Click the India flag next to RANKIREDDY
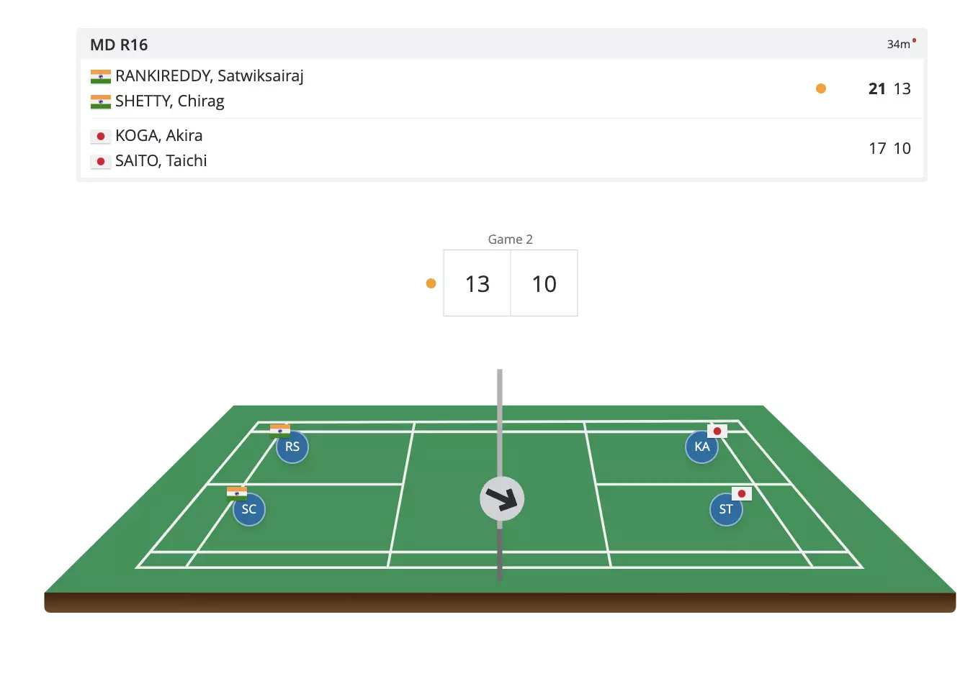Screen dimensions: 978x676 click(101, 76)
